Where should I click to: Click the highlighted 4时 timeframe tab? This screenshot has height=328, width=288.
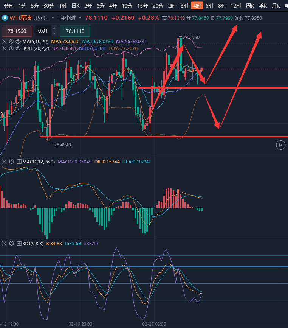197,6
